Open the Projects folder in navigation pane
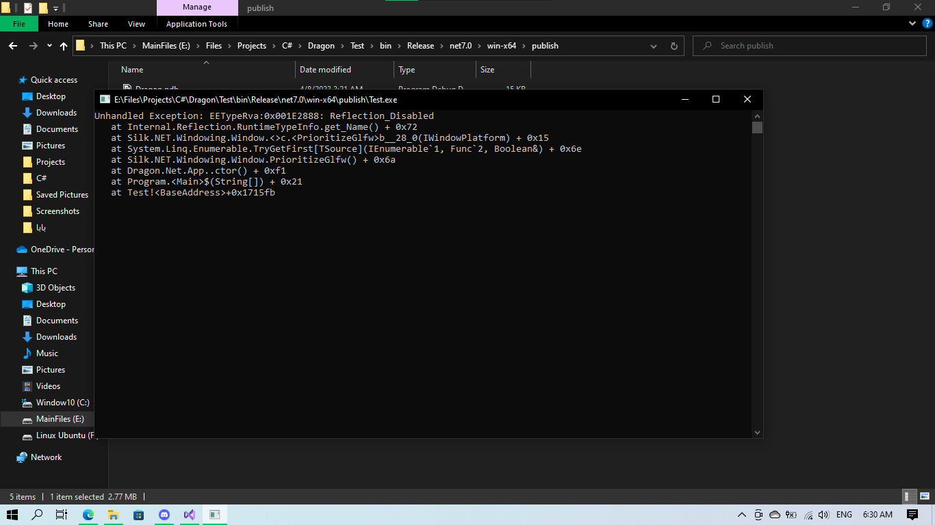Screen dimensions: 935x525 point(51,162)
